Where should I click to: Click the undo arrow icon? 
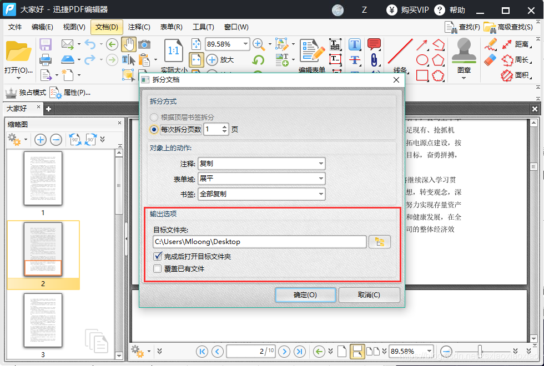[x=90, y=44]
